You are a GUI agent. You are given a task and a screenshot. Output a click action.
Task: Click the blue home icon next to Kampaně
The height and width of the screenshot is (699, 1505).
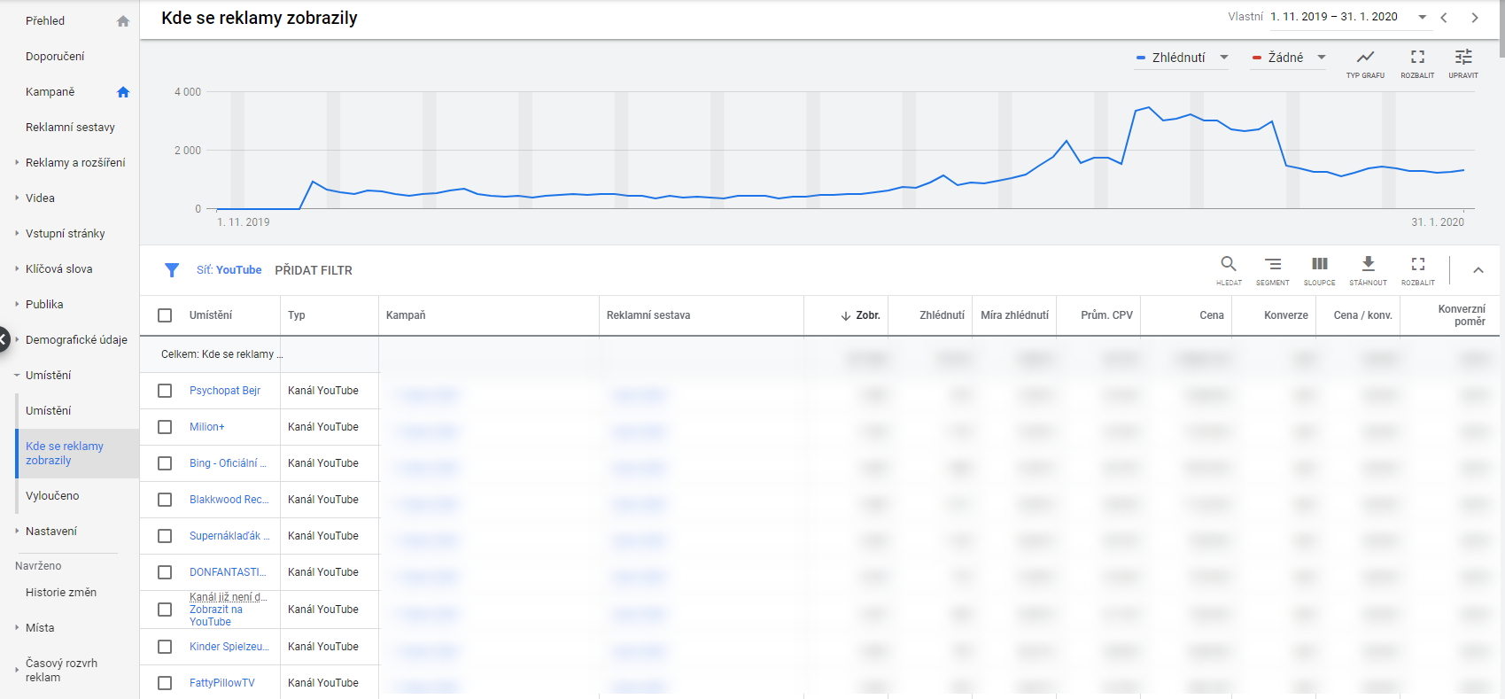click(x=123, y=92)
